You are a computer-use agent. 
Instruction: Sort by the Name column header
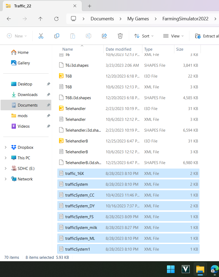(x=68, y=49)
